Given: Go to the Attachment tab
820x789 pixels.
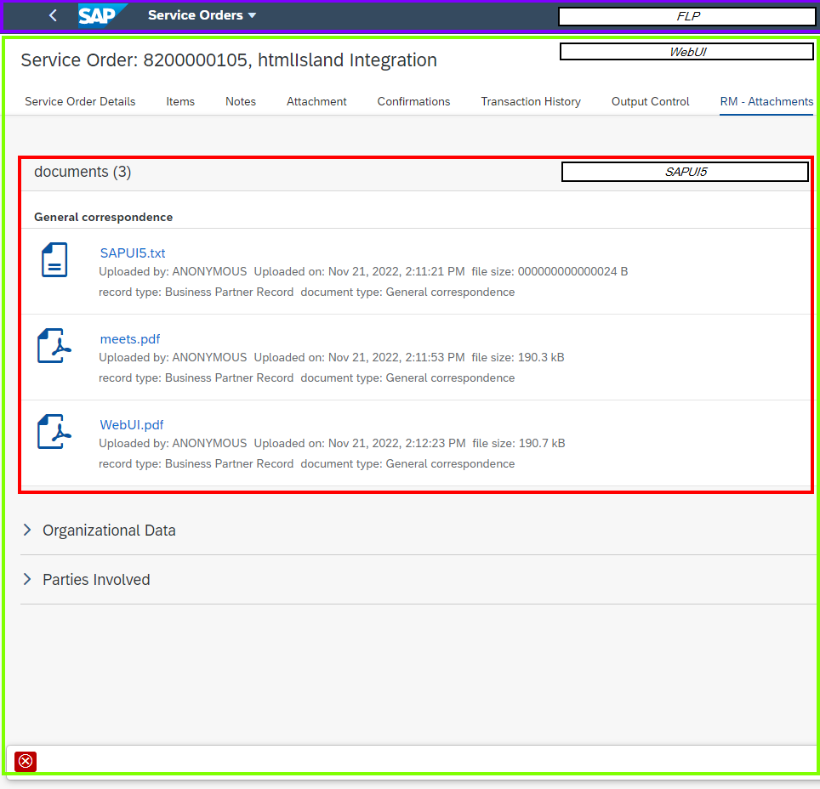Looking at the screenshot, I should click(x=316, y=101).
